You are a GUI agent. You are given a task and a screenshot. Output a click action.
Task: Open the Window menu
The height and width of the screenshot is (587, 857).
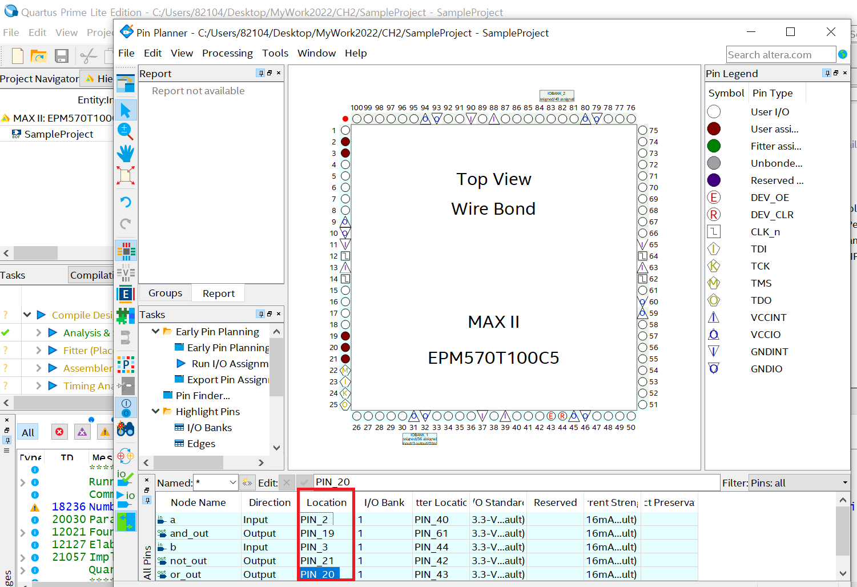point(316,53)
